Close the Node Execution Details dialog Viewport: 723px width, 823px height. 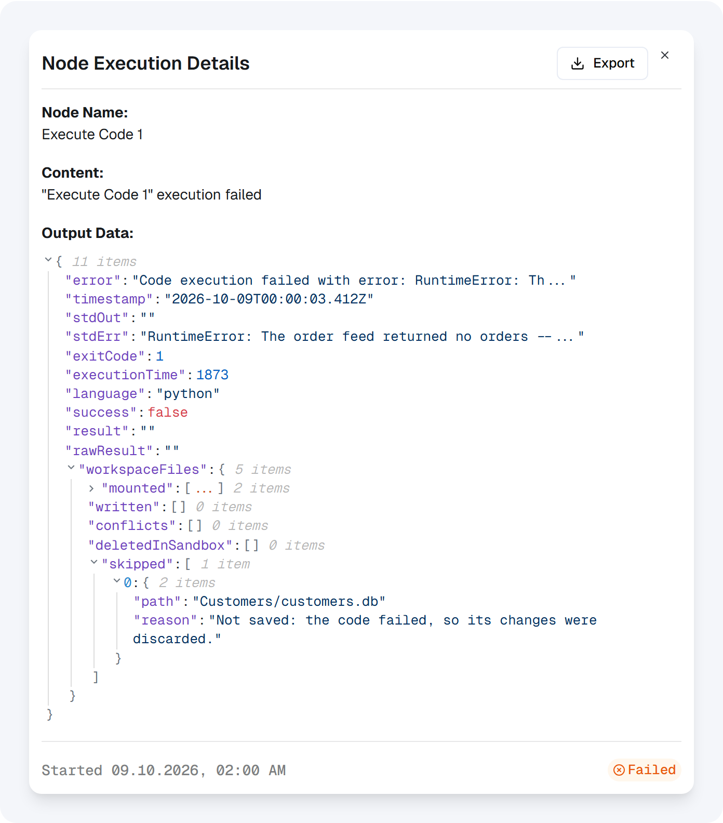[x=665, y=55]
